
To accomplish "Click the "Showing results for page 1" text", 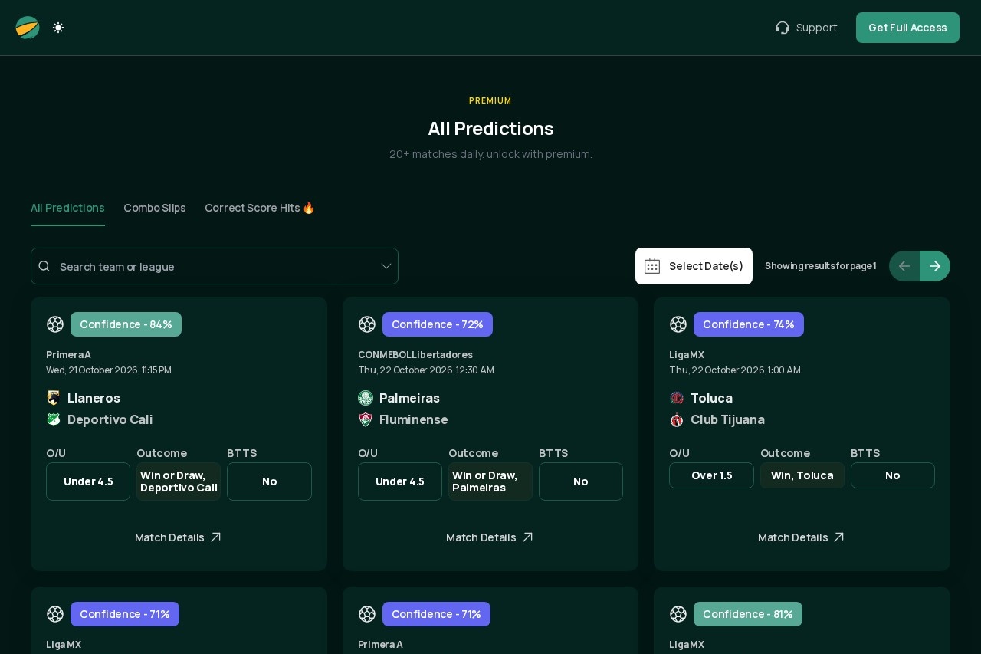I will (x=821, y=266).
